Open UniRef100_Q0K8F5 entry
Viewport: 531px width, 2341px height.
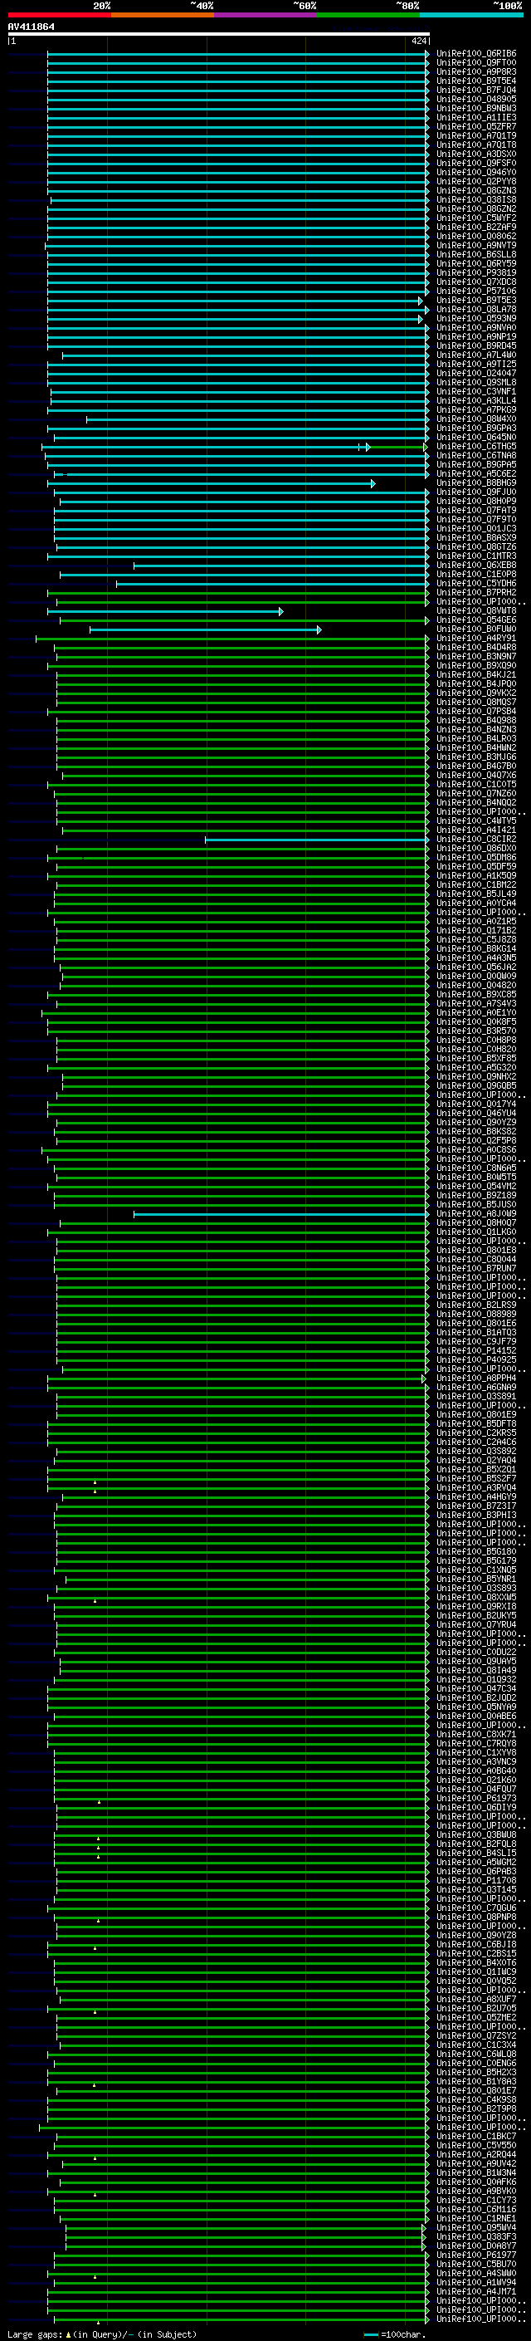[476, 1022]
